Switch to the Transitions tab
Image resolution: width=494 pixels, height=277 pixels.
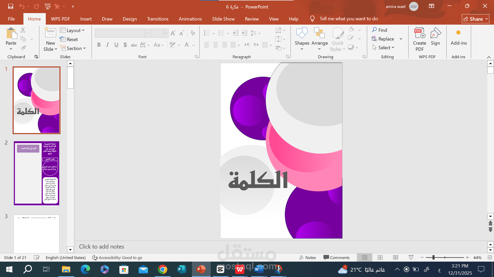coord(157,19)
